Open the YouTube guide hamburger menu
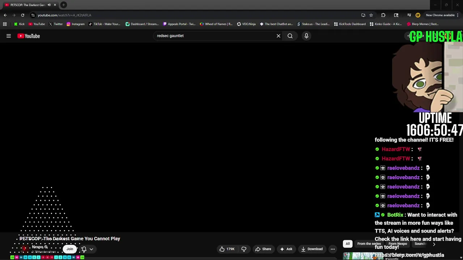463x260 pixels. (9, 36)
